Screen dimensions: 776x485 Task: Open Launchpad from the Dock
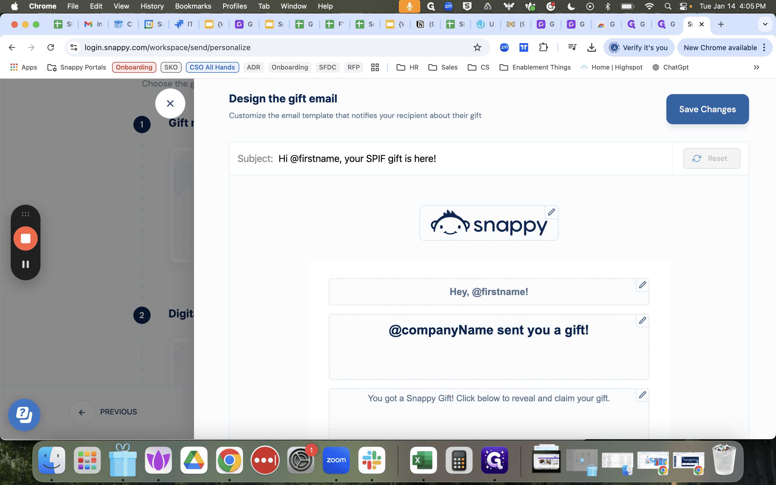pyautogui.click(x=87, y=460)
